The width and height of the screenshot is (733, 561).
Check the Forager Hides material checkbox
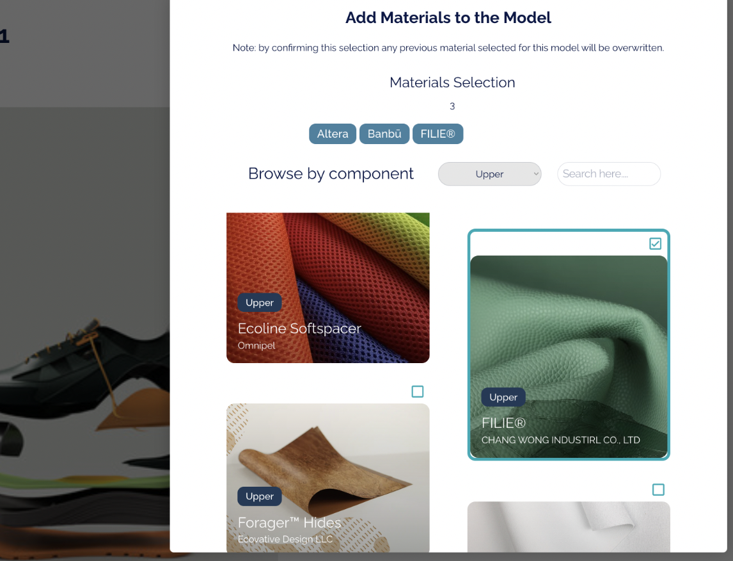[418, 392]
